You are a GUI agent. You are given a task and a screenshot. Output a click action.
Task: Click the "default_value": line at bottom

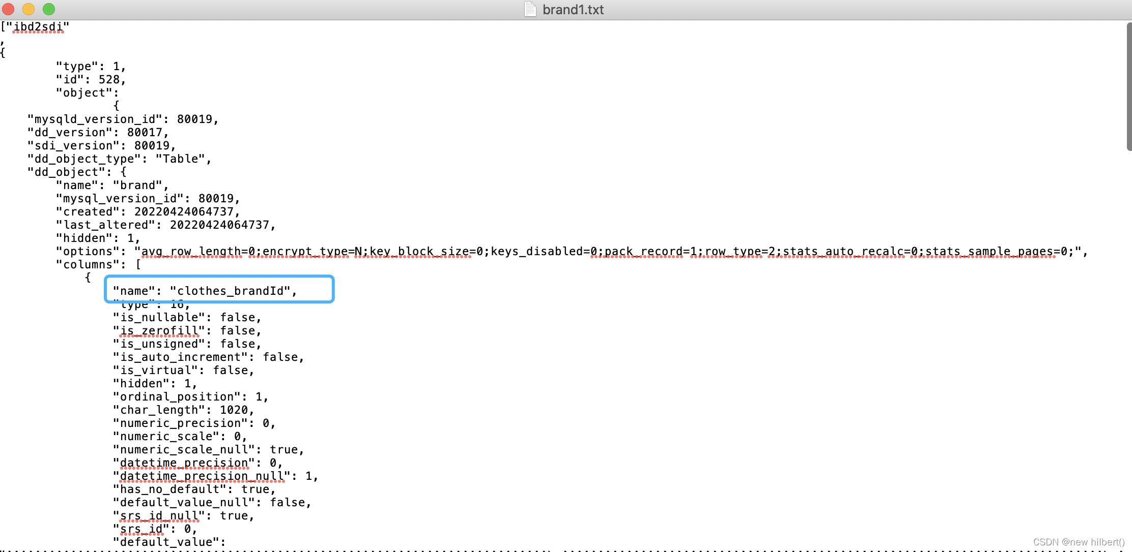tap(169, 542)
